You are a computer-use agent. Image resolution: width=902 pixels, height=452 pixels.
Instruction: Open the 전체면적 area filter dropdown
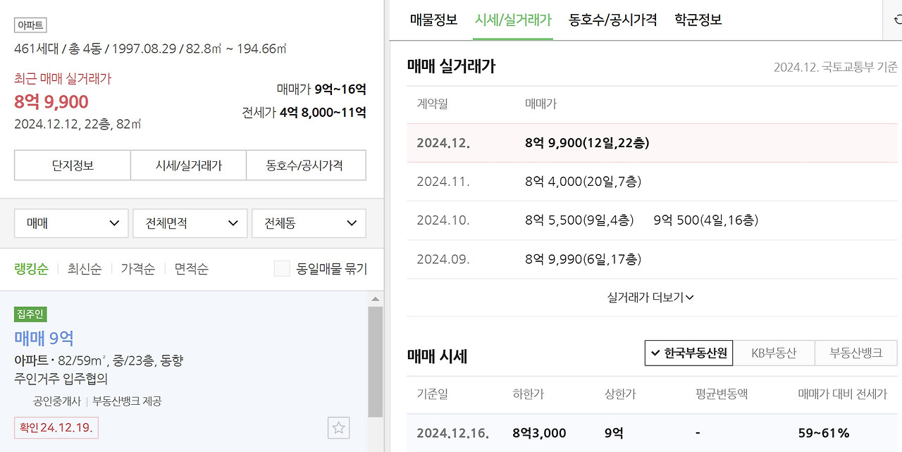point(190,222)
